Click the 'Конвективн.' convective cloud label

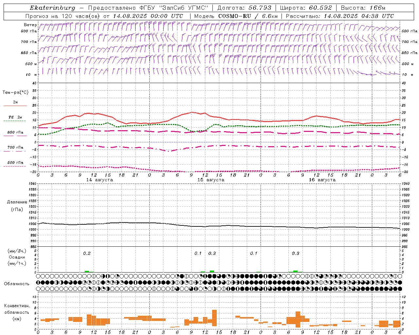(17, 306)
